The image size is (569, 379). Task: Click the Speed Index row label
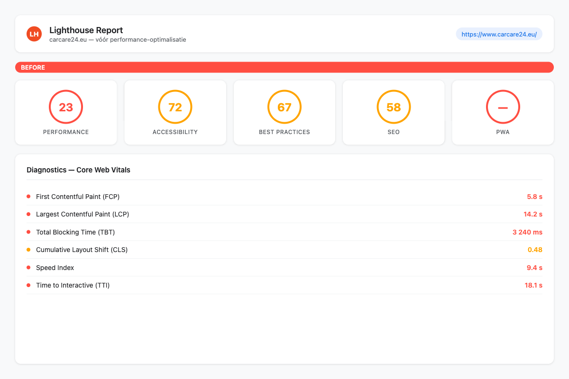point(55,268)
